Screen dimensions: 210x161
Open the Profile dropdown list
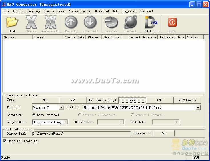(x=198, y=108)
